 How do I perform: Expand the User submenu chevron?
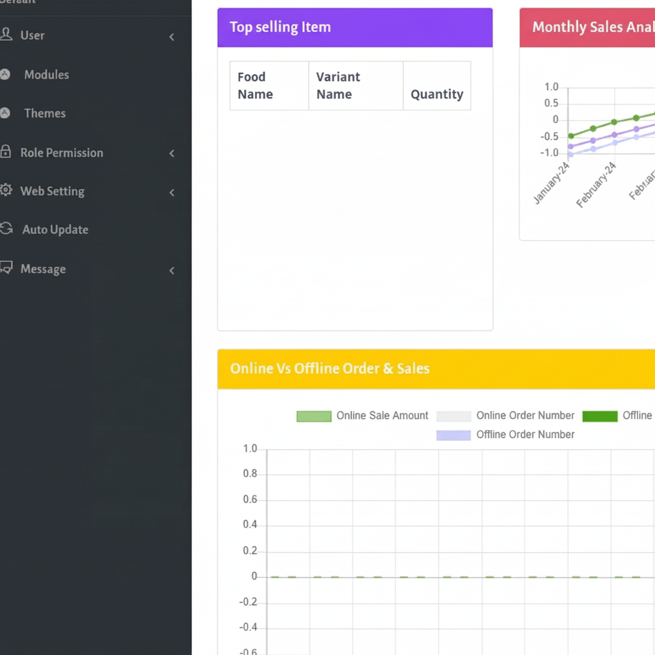coord(172,37)
